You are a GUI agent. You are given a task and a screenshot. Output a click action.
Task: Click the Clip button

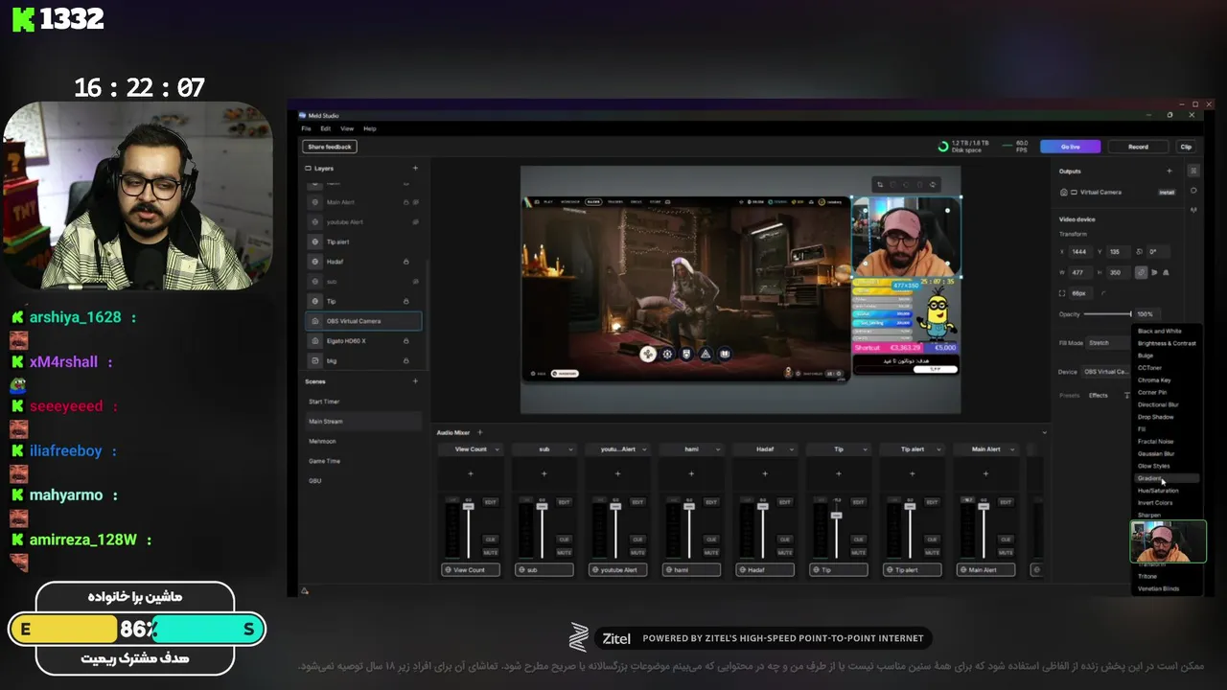pyautogui.click(x=1186, y=147)
